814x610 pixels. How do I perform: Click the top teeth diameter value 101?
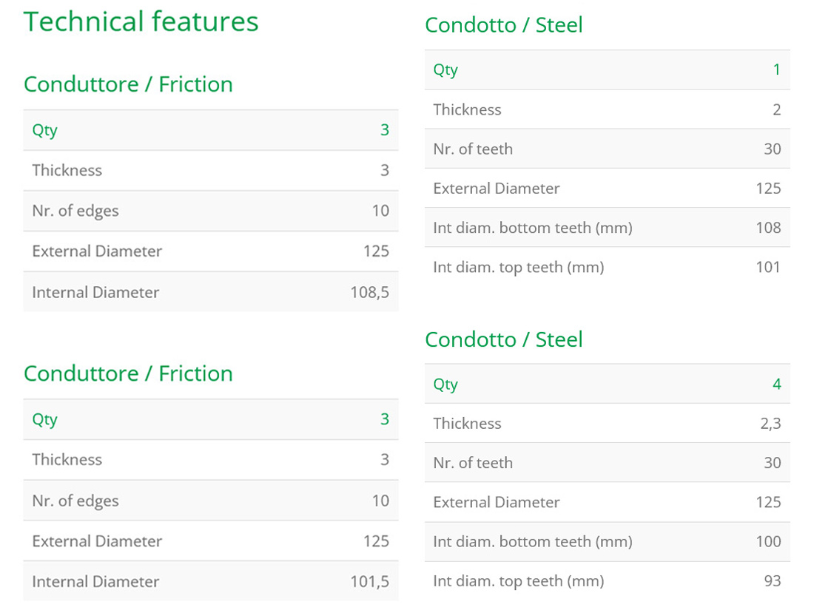pos(768,267)
